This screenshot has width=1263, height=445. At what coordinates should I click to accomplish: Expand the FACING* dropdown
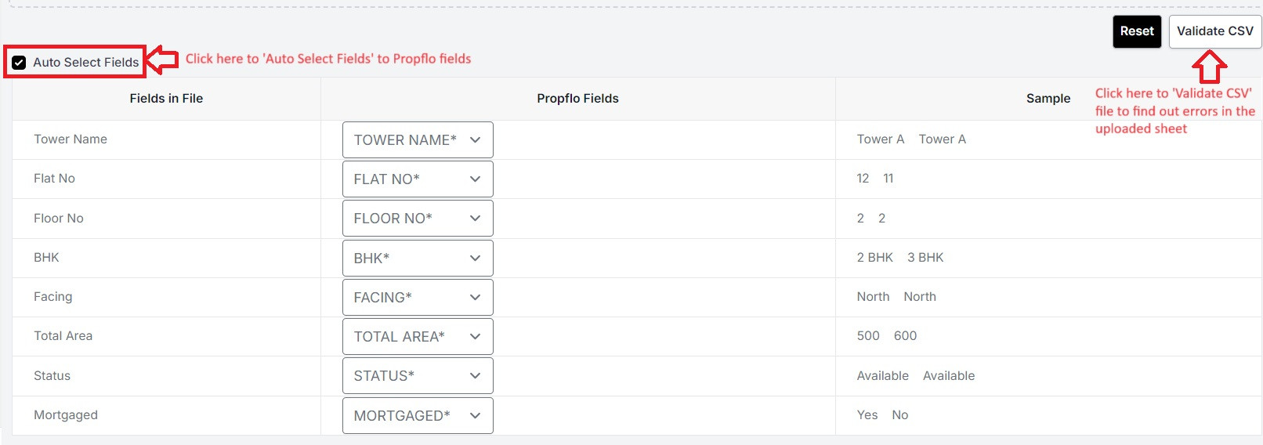click(x=418, y=297)
